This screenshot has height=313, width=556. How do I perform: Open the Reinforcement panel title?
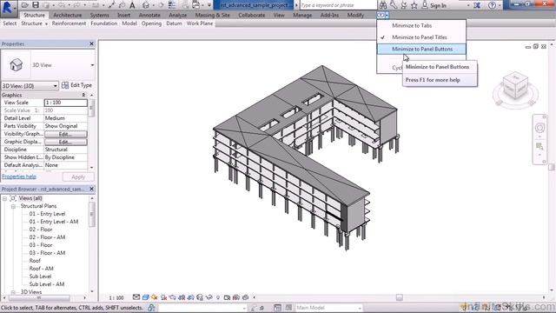69,23
